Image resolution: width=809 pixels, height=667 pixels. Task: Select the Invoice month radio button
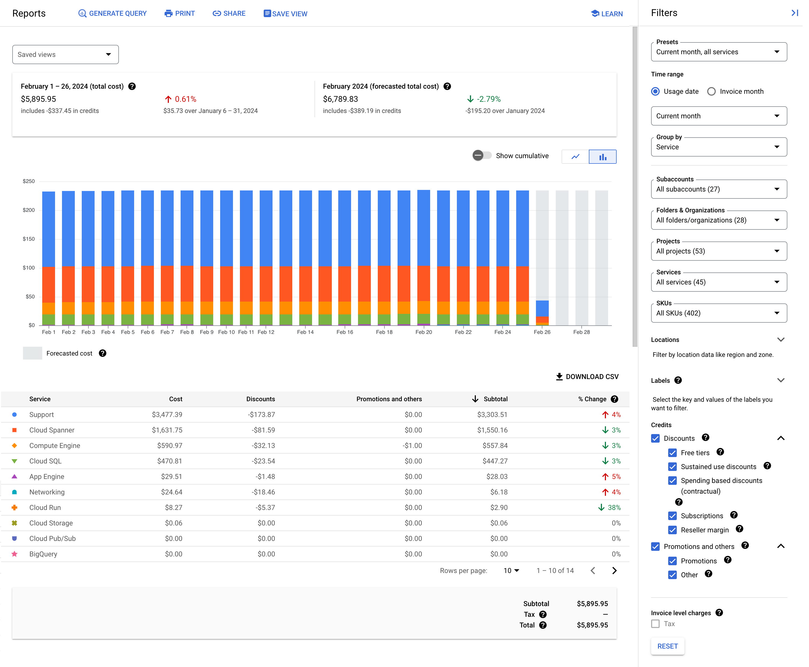[x=711, y=91]
